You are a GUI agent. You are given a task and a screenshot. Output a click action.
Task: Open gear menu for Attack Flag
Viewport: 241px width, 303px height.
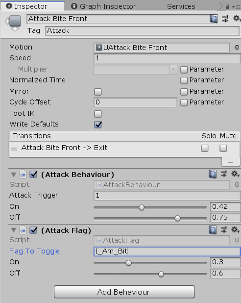click(235, 230)
